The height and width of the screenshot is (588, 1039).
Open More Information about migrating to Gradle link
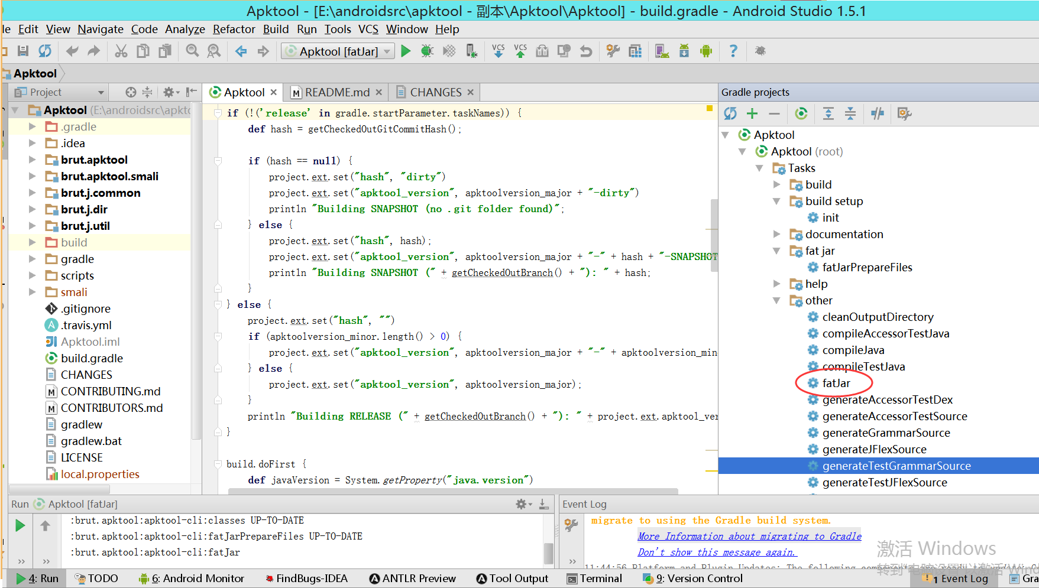[749, 536]
